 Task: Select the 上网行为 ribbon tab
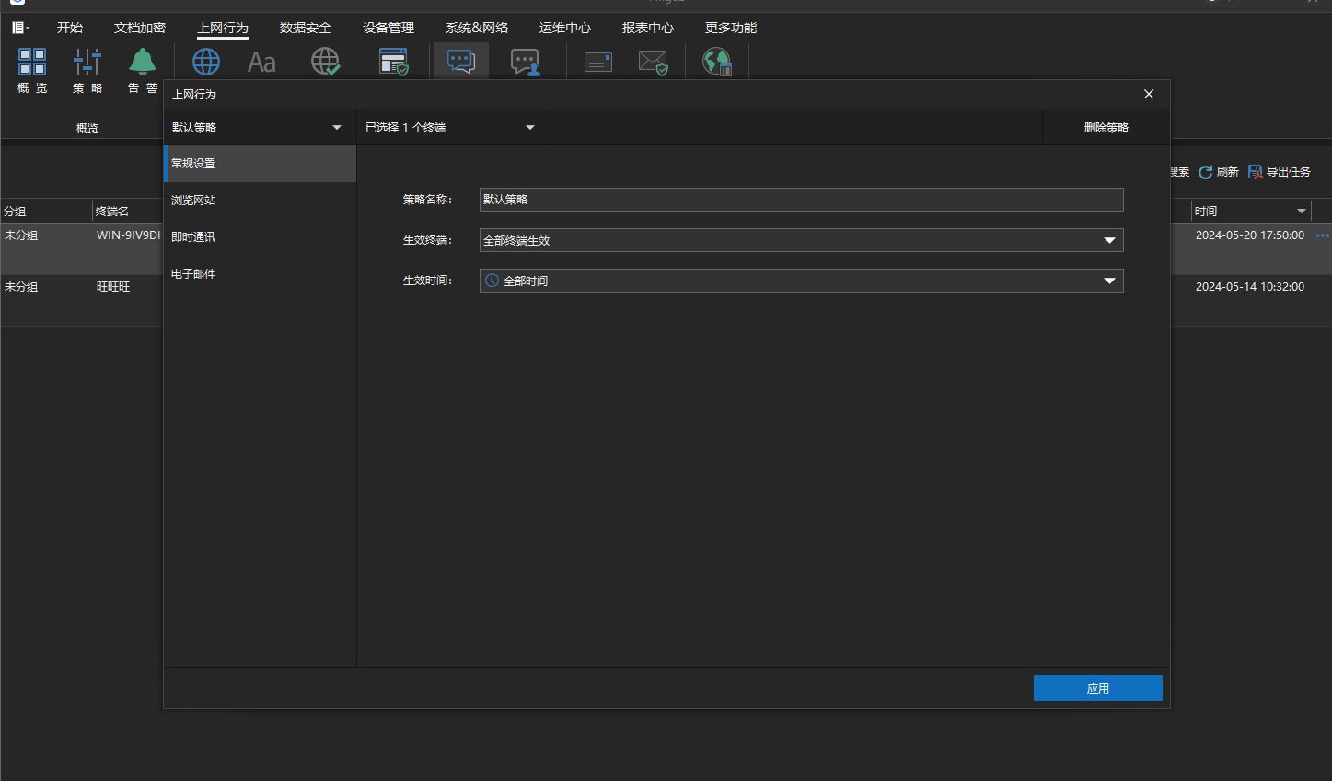click(223, 28)
